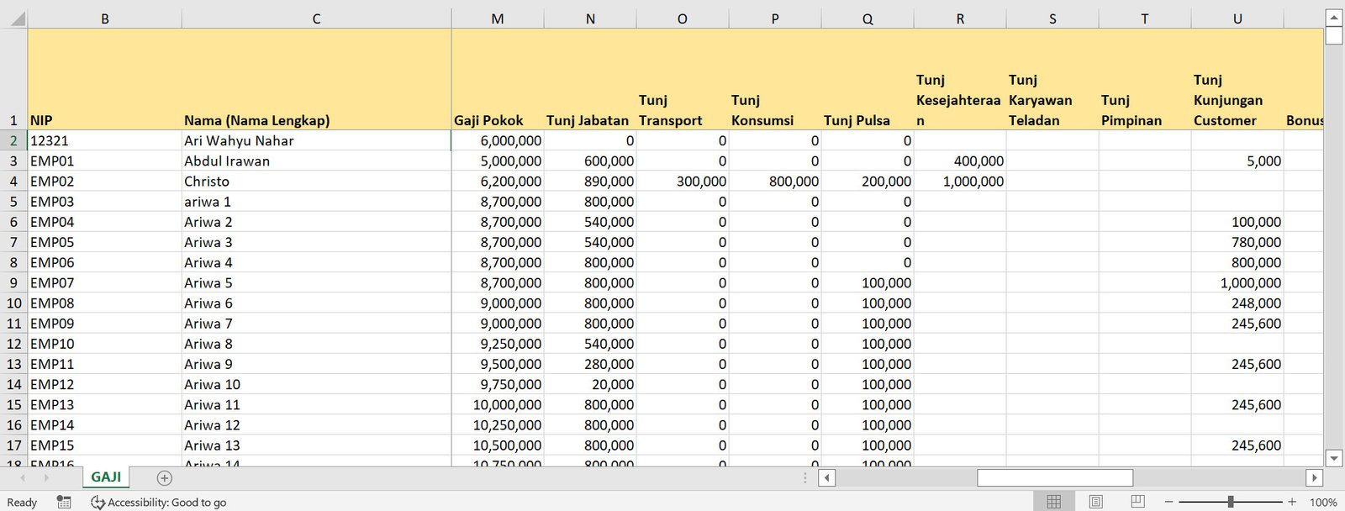Click the macro recording status bar icon
1345x511 pixels.
click(64, 502)
